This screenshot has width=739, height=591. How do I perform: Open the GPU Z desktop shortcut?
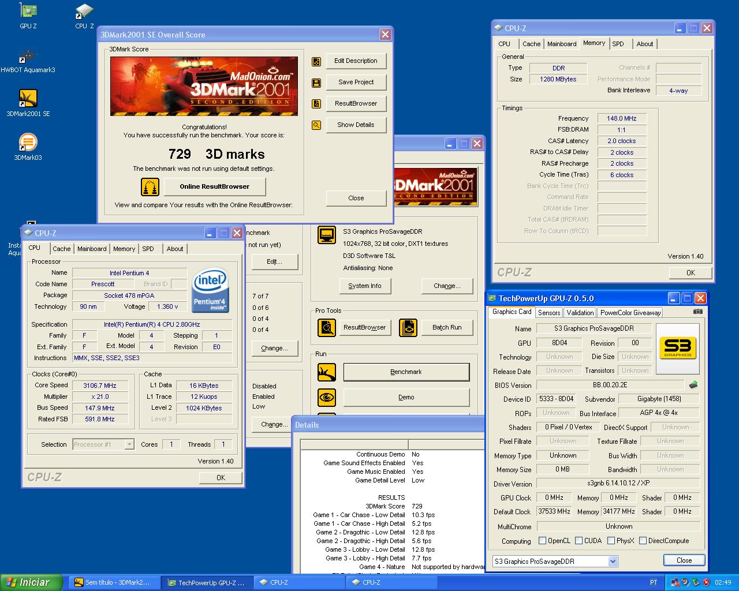tap(28, 16)
